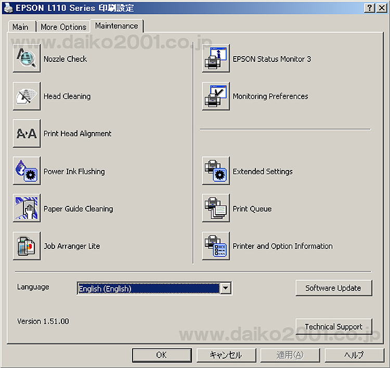
Task: Open EPSON Status Monitor 3 icon
Action: coord(216,58)
